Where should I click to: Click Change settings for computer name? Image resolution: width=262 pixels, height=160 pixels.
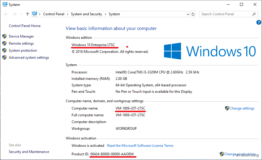tap(242, 108)
